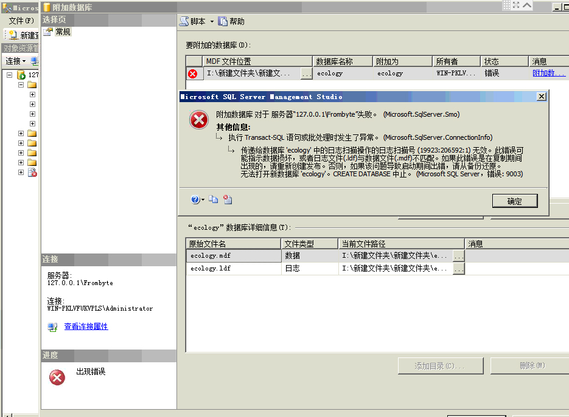Browse for the MDF file location with the ellipsis button
This screenshot has width=569, height=417.
307,74
